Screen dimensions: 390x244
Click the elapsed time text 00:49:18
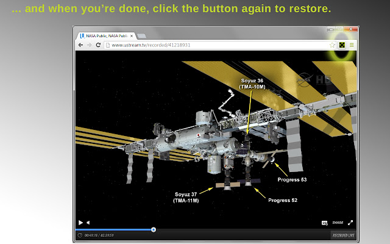pos(91,235)
